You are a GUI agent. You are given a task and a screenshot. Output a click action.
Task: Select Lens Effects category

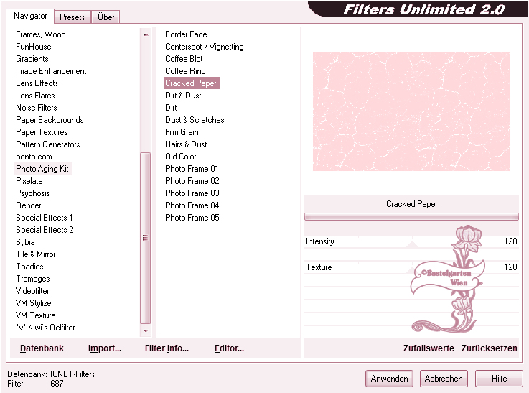pyautogui.click(x=37, y=83)
